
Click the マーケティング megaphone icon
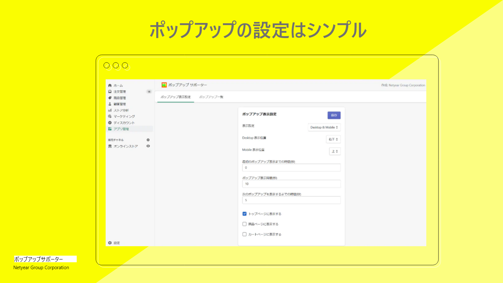click(x=109, y=116)
